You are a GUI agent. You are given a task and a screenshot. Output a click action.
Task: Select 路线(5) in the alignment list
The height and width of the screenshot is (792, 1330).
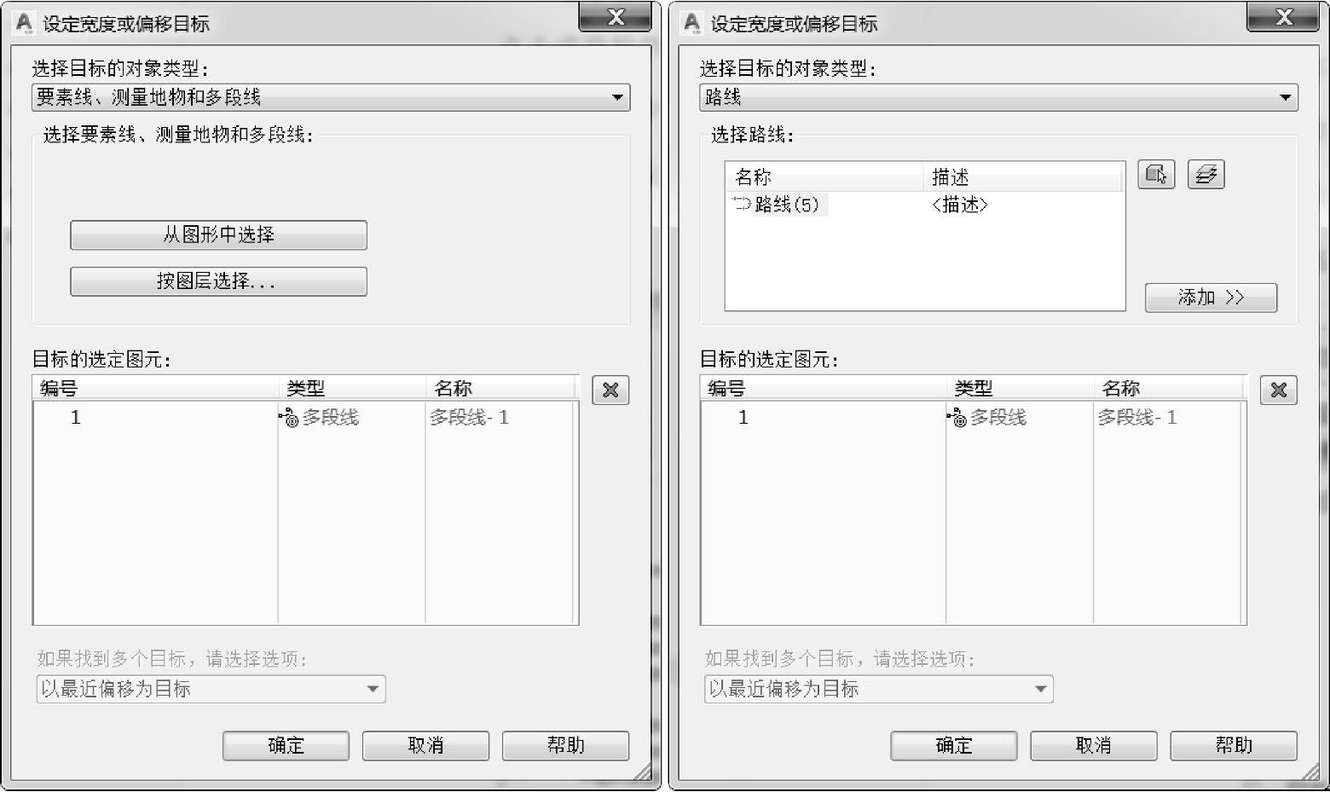(x=786, y=205)
